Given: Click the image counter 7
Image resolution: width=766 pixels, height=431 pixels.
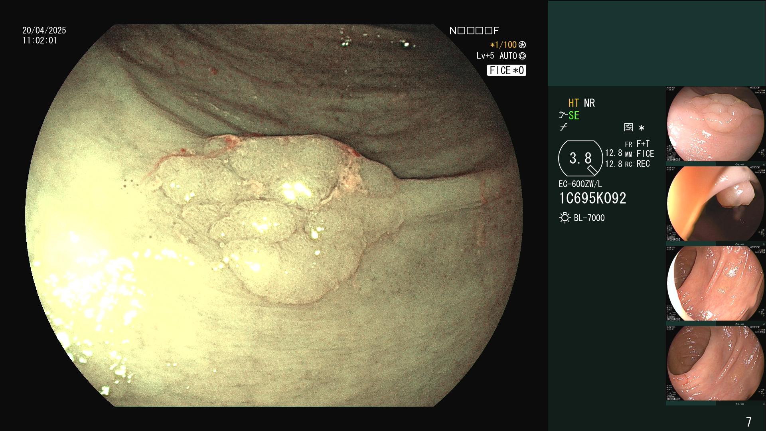Looking at the screenshot, I should 749,421.
